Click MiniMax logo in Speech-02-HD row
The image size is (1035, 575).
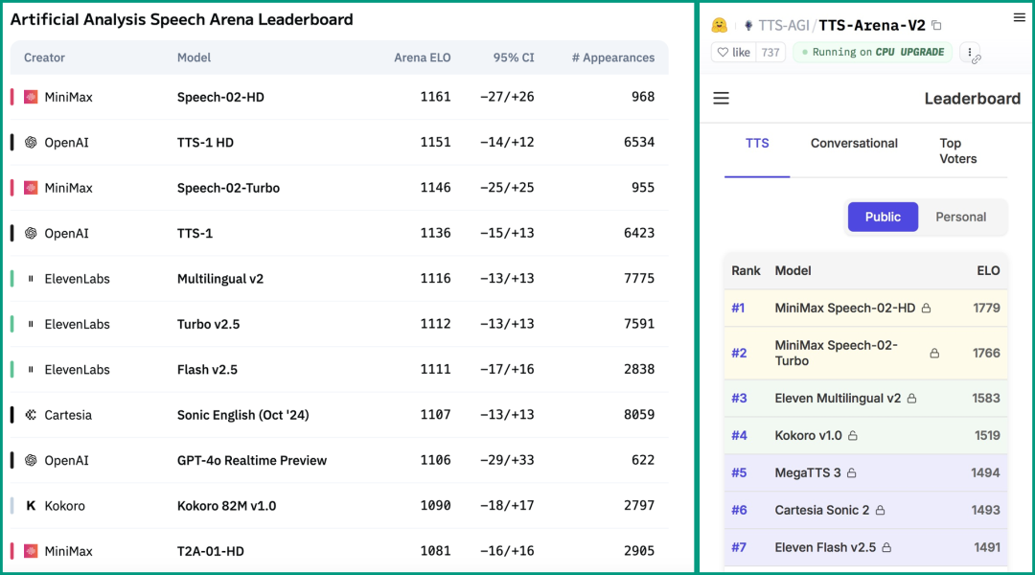click(31, 97)
